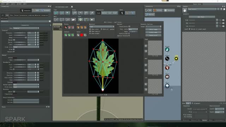Select High resolution button
The height and width of the screenshot is (127, 226).
point(99,13)
